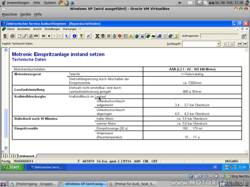
Task: Click the black X toolbar icon
Action: [97, 36]
